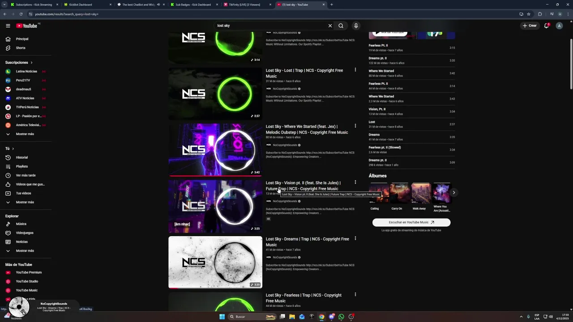
Task: Open options for Vision pt. II video
Action: 355,182
